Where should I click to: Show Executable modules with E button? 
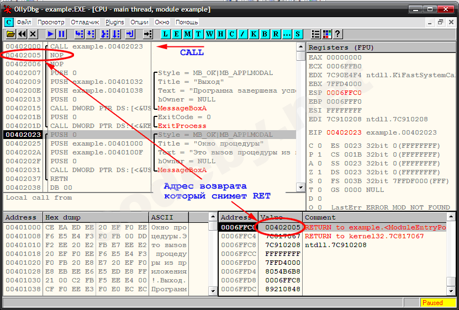click(176, 34)
